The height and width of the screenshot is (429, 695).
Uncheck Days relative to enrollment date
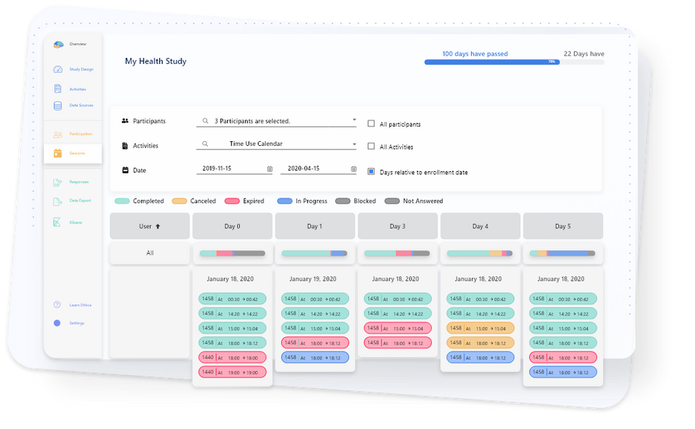click(x=371, y=172)
